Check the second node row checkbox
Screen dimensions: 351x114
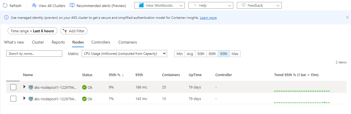[13, 99]
